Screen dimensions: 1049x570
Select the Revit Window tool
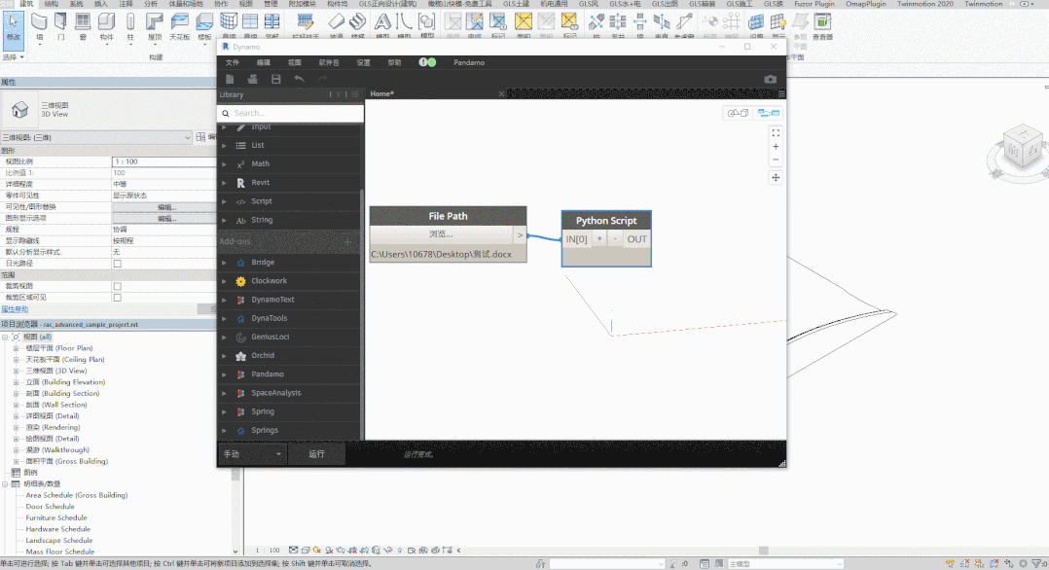(83, 26)
